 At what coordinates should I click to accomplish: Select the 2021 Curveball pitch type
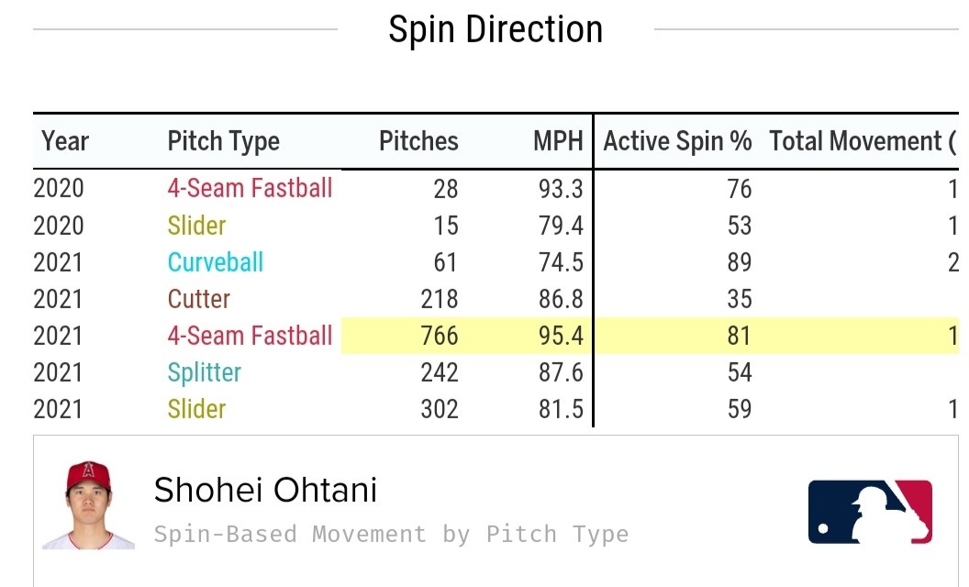coord(215,262)
